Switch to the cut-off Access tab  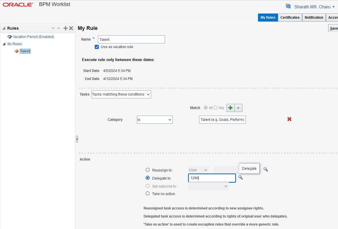[x=332, y=18]
